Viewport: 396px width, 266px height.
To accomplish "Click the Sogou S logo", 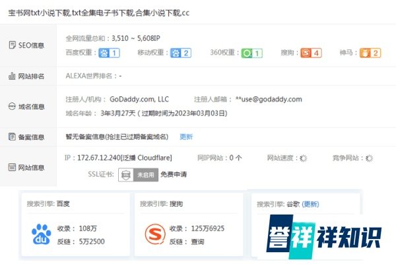I will point(155,234).
